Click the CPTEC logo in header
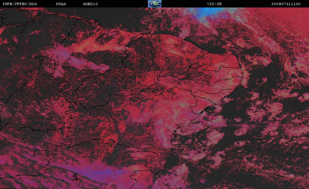The width and height of the screenshot is (309, 189). pyautogui.click(x=154, y=3)
